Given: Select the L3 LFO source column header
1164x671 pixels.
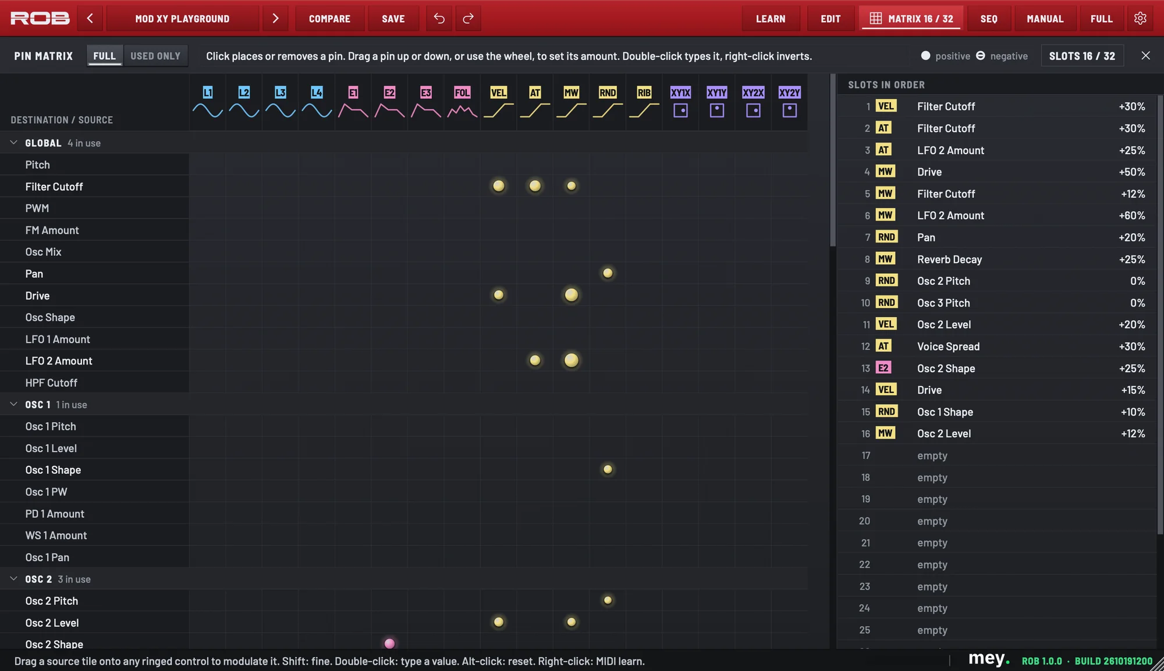Looking at the screenshot, I should (x=281, y=102).
